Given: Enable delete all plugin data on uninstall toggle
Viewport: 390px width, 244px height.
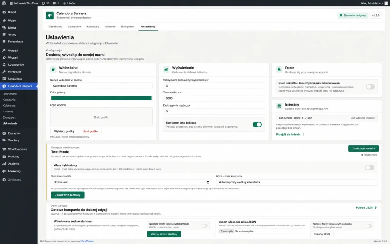Looking at the screenshot, I should click(x=370, y=87).
